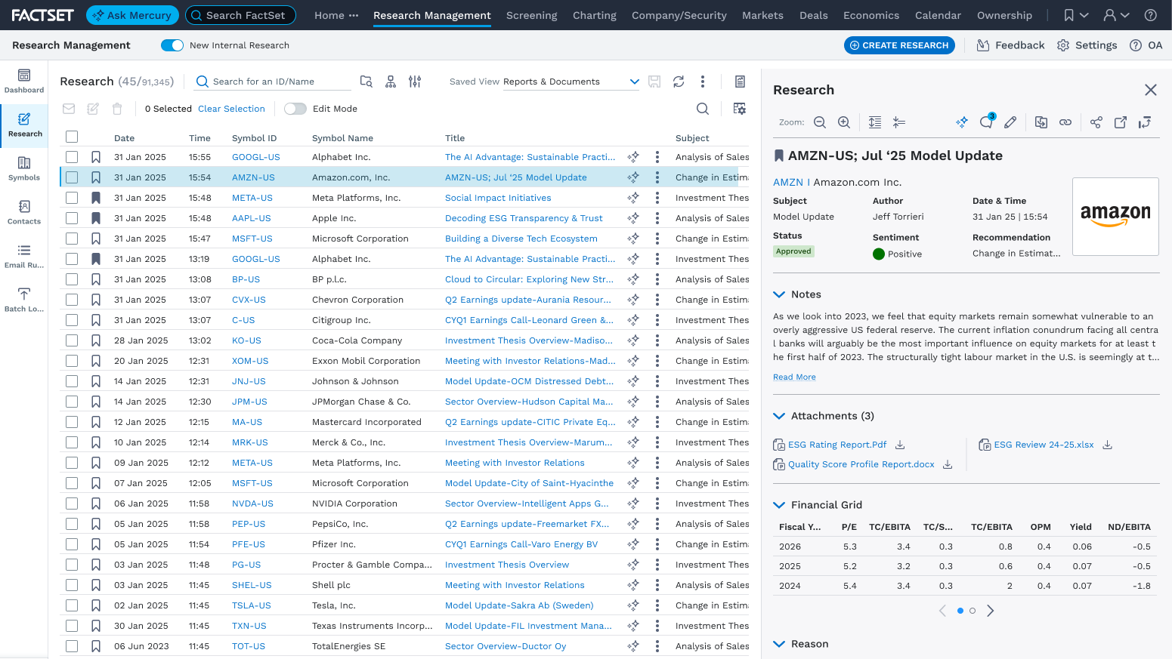Screen dimensions: 1172x659
Task: Copy link using the chain icon
Action: tap(1065, 122)
